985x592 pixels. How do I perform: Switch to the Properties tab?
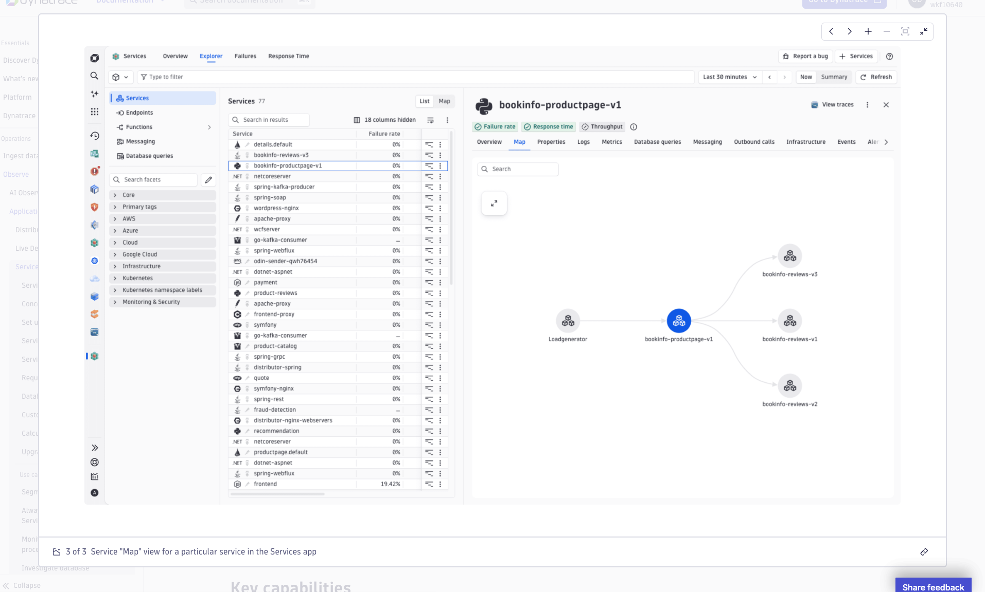[x=551, y=142]
